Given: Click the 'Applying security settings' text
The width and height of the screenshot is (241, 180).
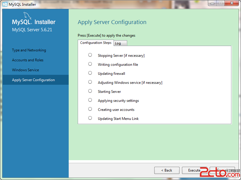Looking at the screenshot, I should (x=118, y=101).
